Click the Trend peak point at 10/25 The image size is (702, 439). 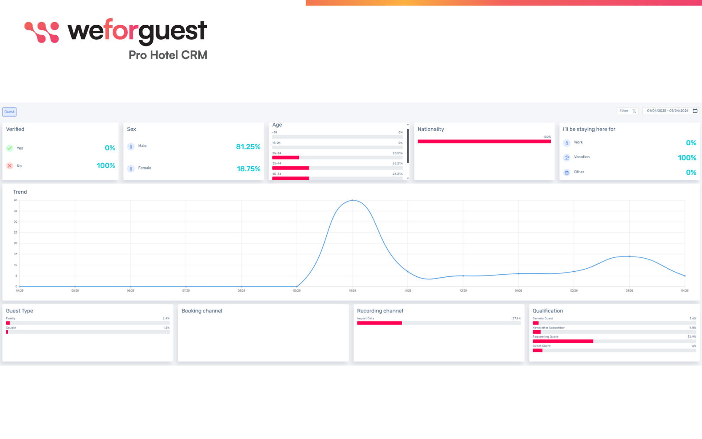coord(352,200)
